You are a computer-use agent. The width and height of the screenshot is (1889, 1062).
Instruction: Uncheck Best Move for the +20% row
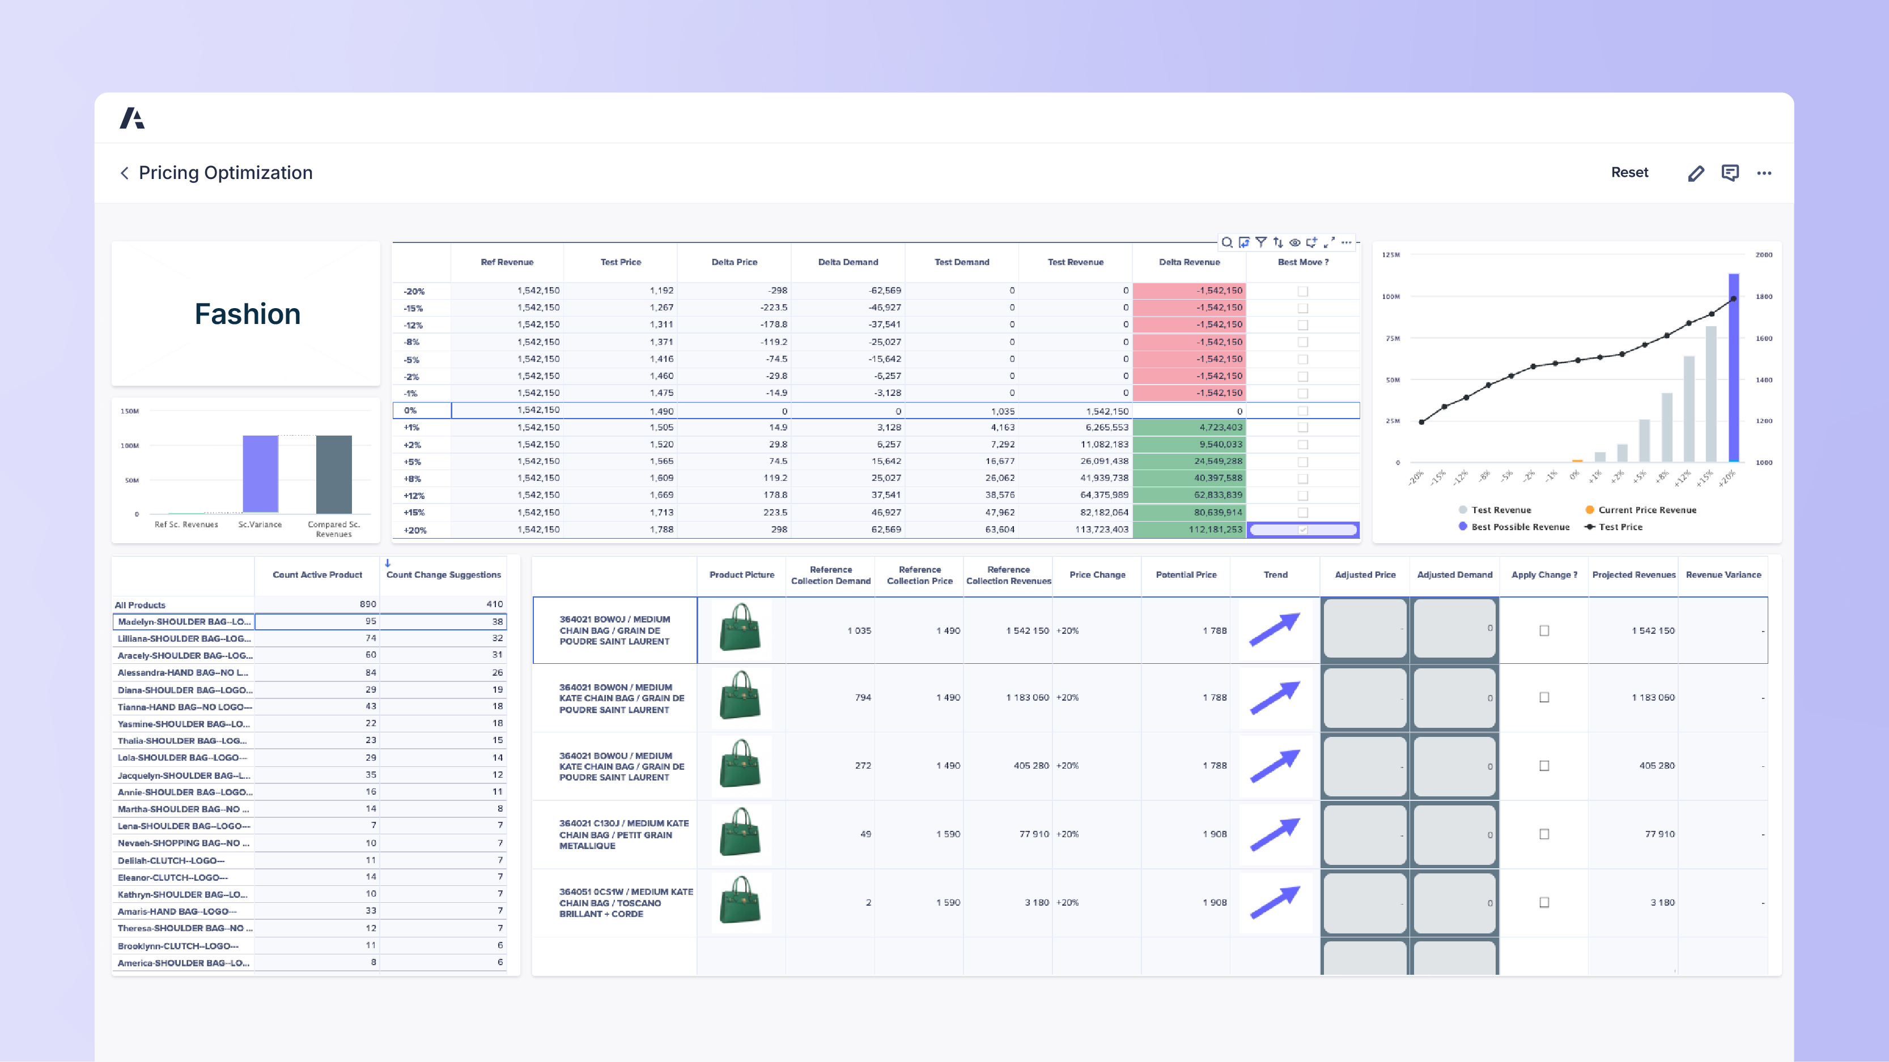[1302, 529]
